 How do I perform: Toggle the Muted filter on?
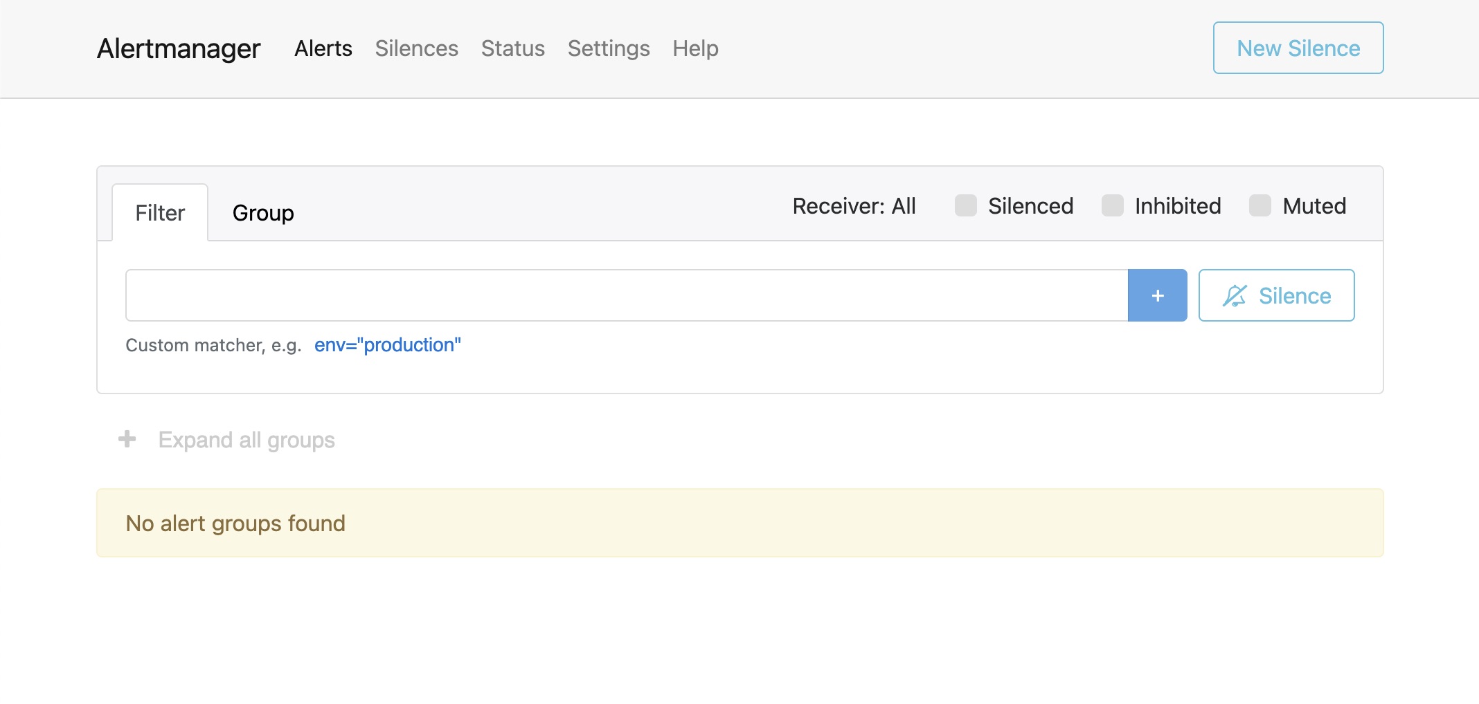pyautogui.click(x=1260, y=205)
